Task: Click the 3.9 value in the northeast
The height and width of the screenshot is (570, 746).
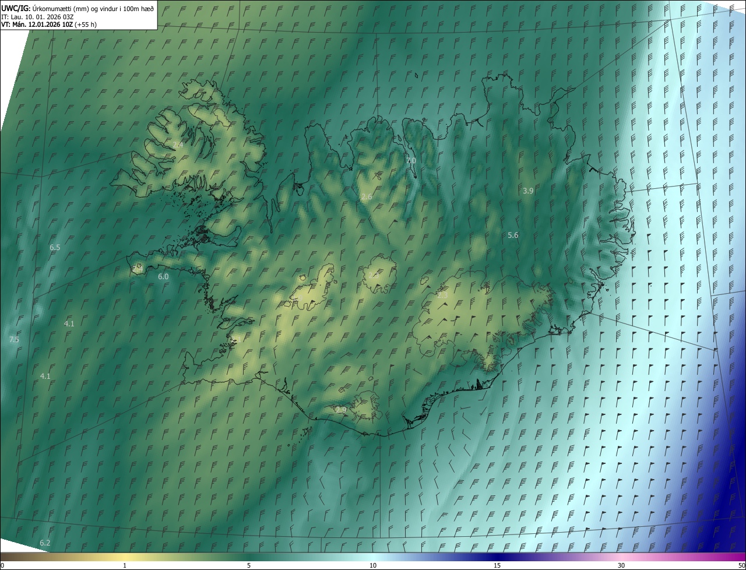Action: (528, 191)
